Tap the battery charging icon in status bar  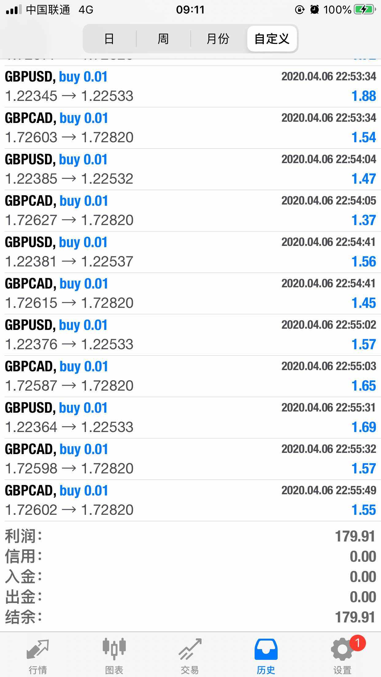pyautogui.click(x=364, y=10)
